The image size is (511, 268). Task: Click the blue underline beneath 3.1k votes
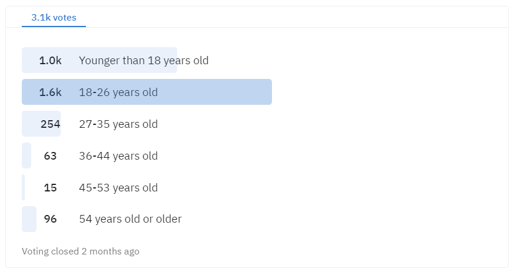pyautogui.click(x=54, y=27)
